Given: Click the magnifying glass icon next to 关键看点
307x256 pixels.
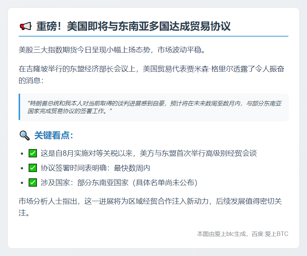Looking at the screenshot, I should pyautogui.click(x=24, y=136).
